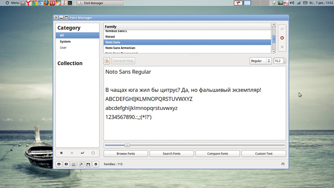The height and width of the screenshot is (188, 334).
Task: Click the 'ab' icon in bottom toolbar
Action: tap(81, 165)
